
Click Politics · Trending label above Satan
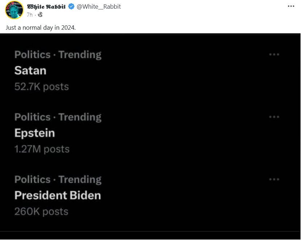(58, 55)
